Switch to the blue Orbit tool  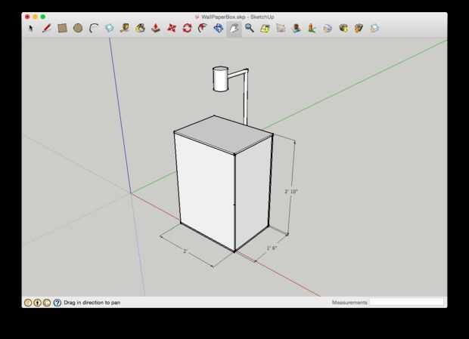click(x=219, y=29)
